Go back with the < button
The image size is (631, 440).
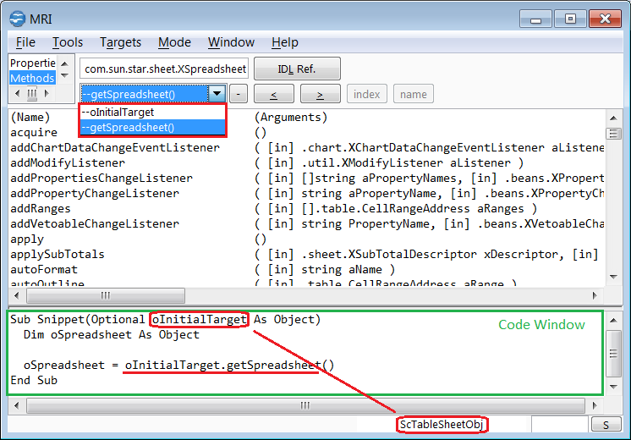coord(275,94)
